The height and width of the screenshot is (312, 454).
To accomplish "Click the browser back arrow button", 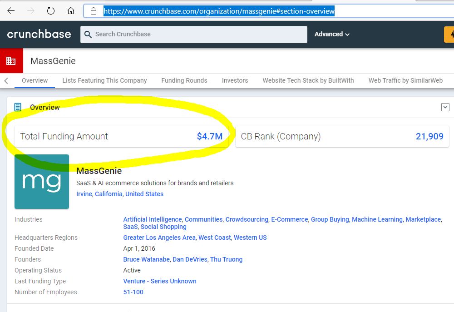I will pyautogui.click(x=11, y=11).
